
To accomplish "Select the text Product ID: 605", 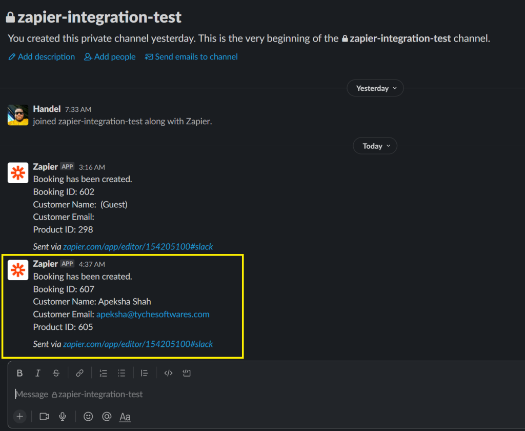I will click(63, 327).
